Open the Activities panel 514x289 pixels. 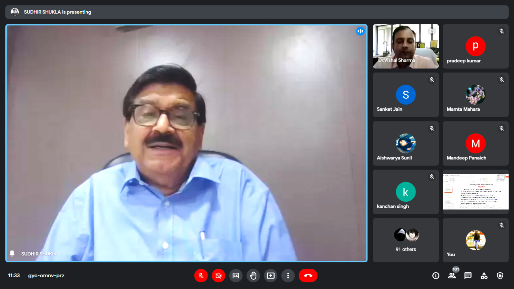pos(484,276)
